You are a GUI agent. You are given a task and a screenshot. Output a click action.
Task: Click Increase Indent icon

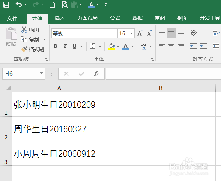point(203,46)
